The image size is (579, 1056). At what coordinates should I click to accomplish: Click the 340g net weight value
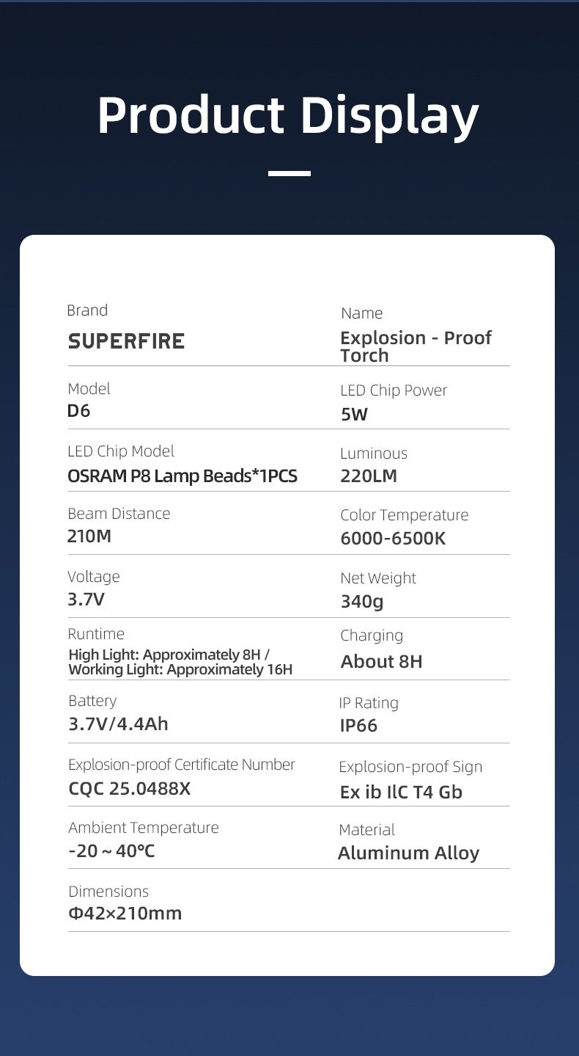coord(362,602)
